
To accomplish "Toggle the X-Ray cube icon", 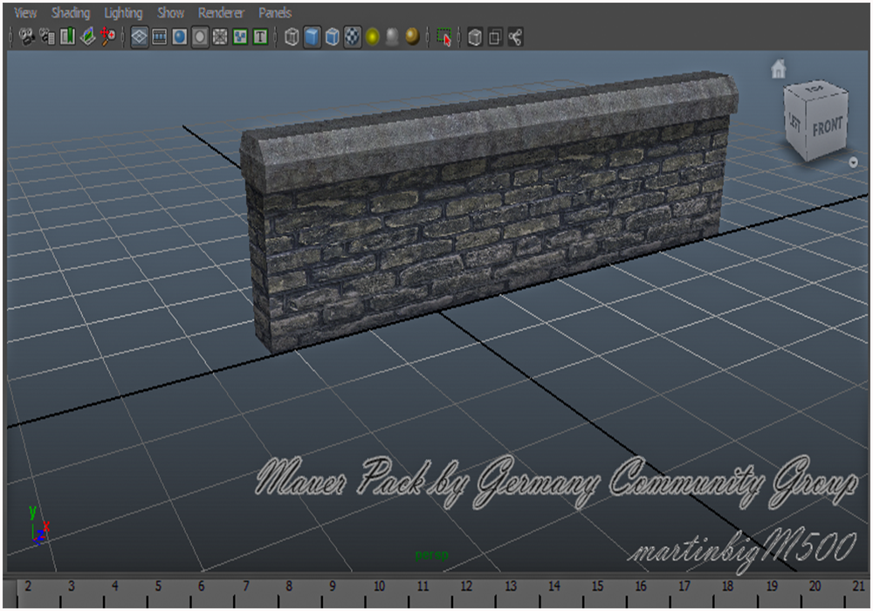I will point(475,38).
